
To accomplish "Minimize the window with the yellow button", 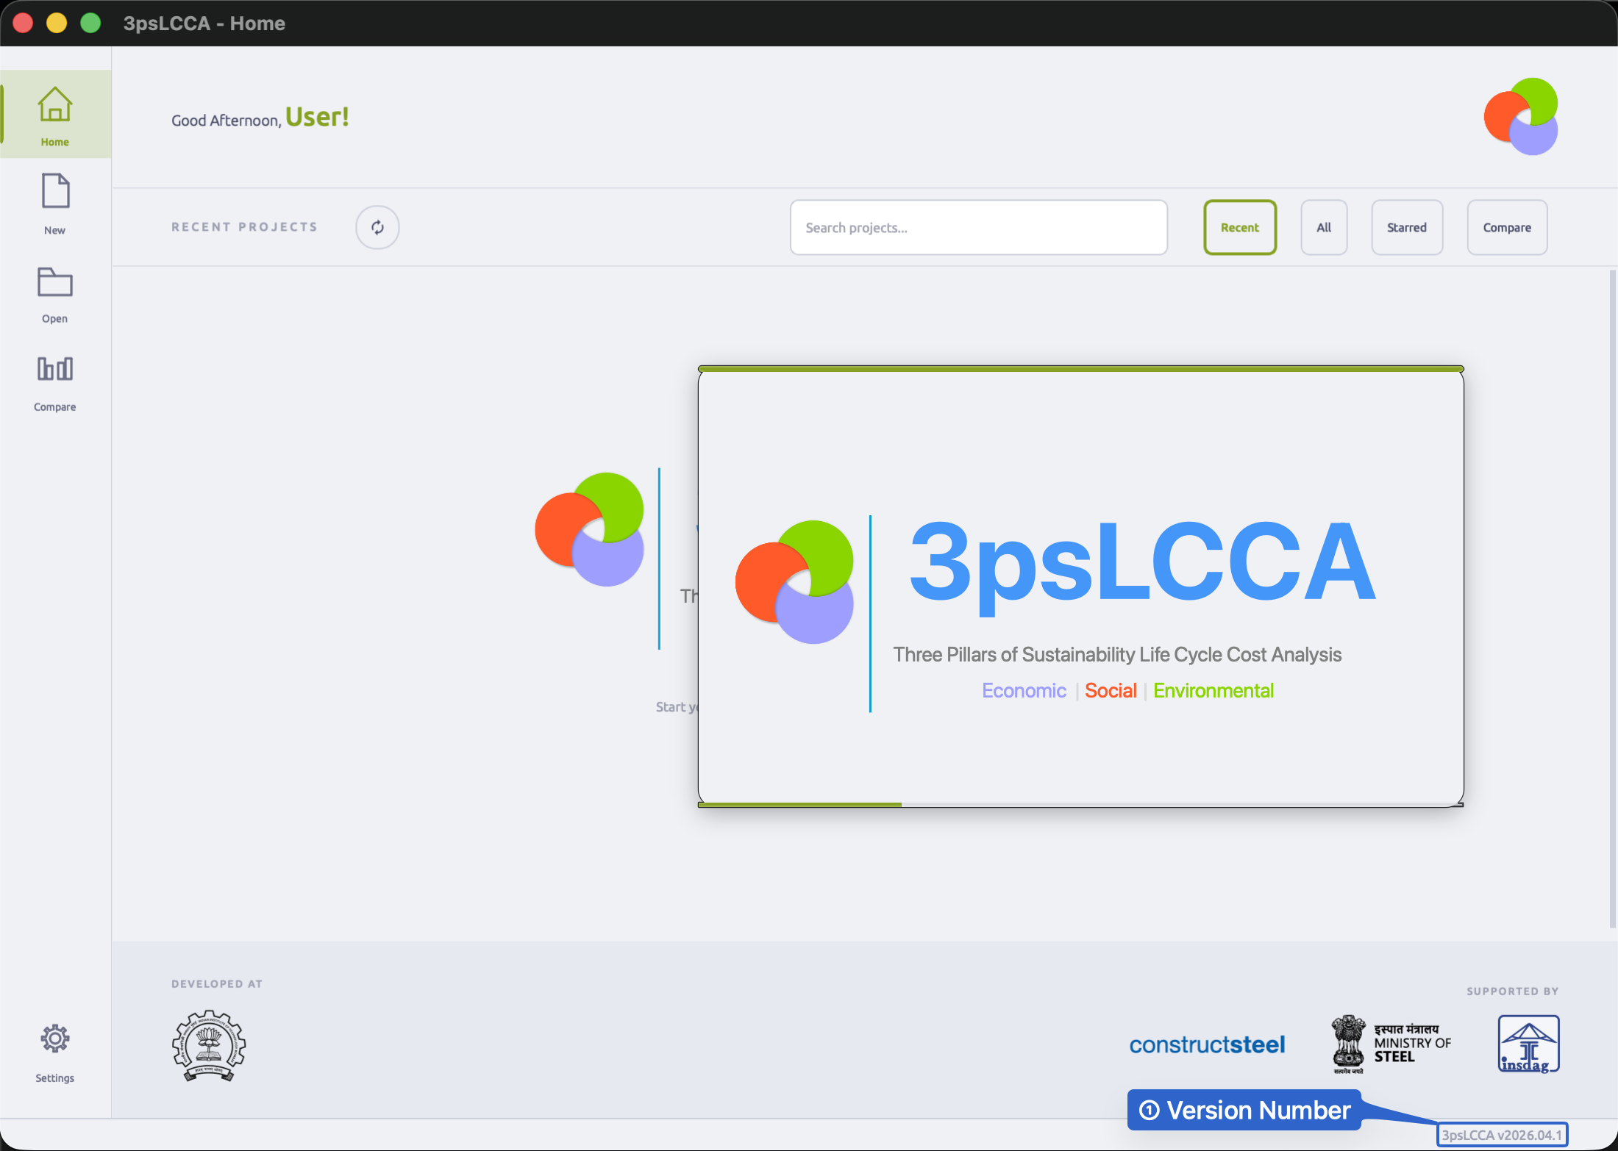I will coord(57,24).
